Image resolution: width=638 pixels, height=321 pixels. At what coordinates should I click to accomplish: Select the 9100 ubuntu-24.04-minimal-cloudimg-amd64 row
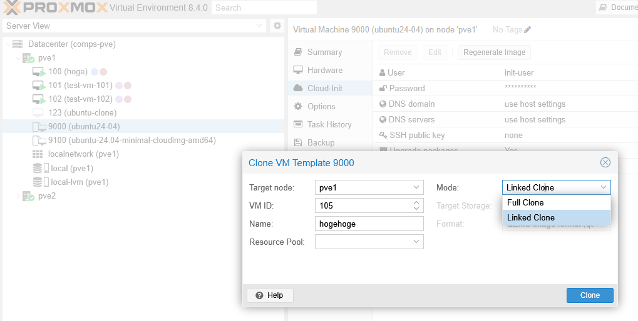(x=143, y=141)
